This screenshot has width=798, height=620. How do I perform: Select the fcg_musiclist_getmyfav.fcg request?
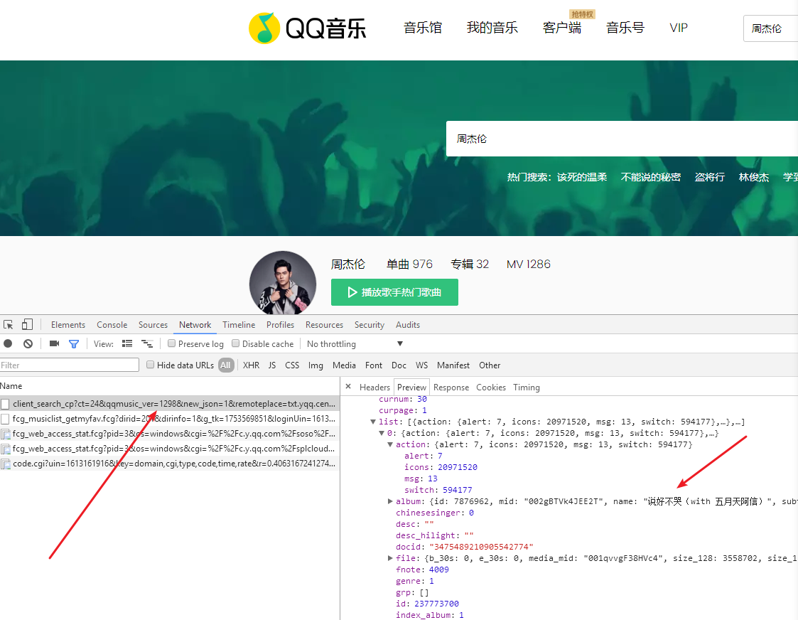click(x=169, y=418)
